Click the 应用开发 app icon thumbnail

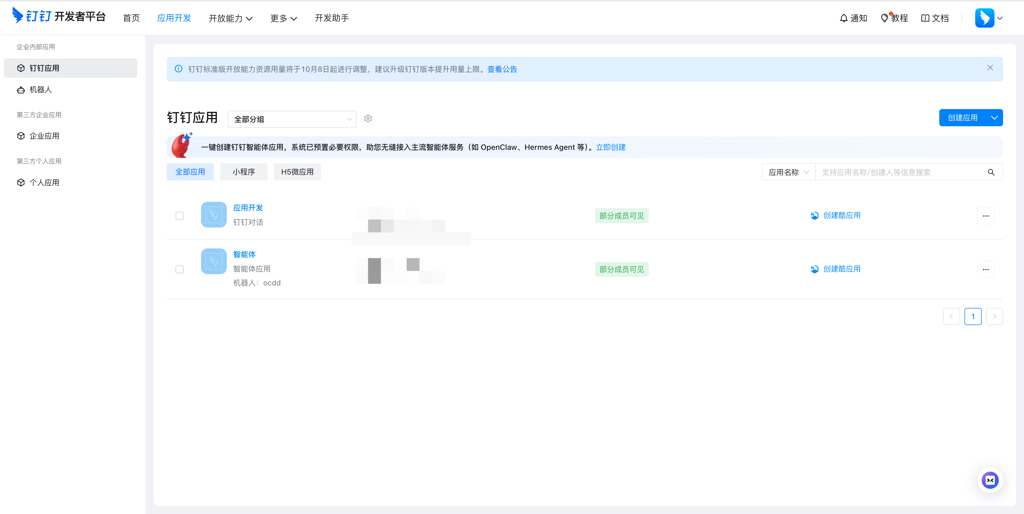pos(213,215)
